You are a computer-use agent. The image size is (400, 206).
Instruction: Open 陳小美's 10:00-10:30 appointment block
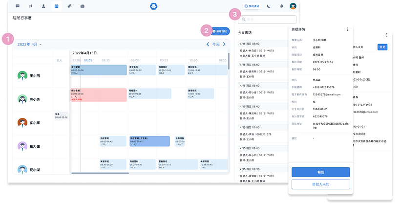coord(201,93)
